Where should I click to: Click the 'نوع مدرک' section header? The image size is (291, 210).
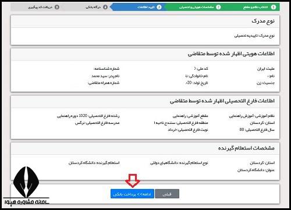[x=263, y=21]
